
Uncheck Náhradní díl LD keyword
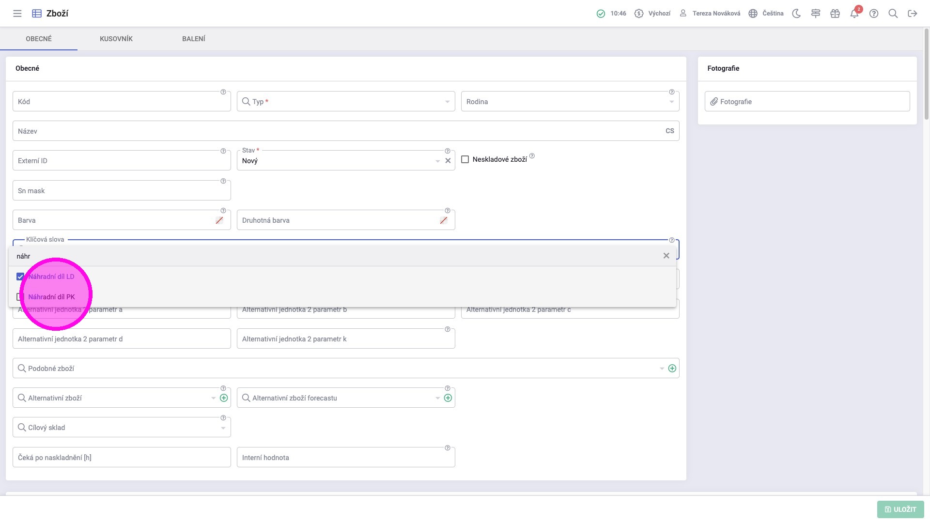point(20,277)
